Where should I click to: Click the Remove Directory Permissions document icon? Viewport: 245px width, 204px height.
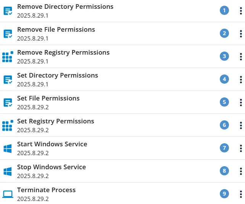point(8,11)
